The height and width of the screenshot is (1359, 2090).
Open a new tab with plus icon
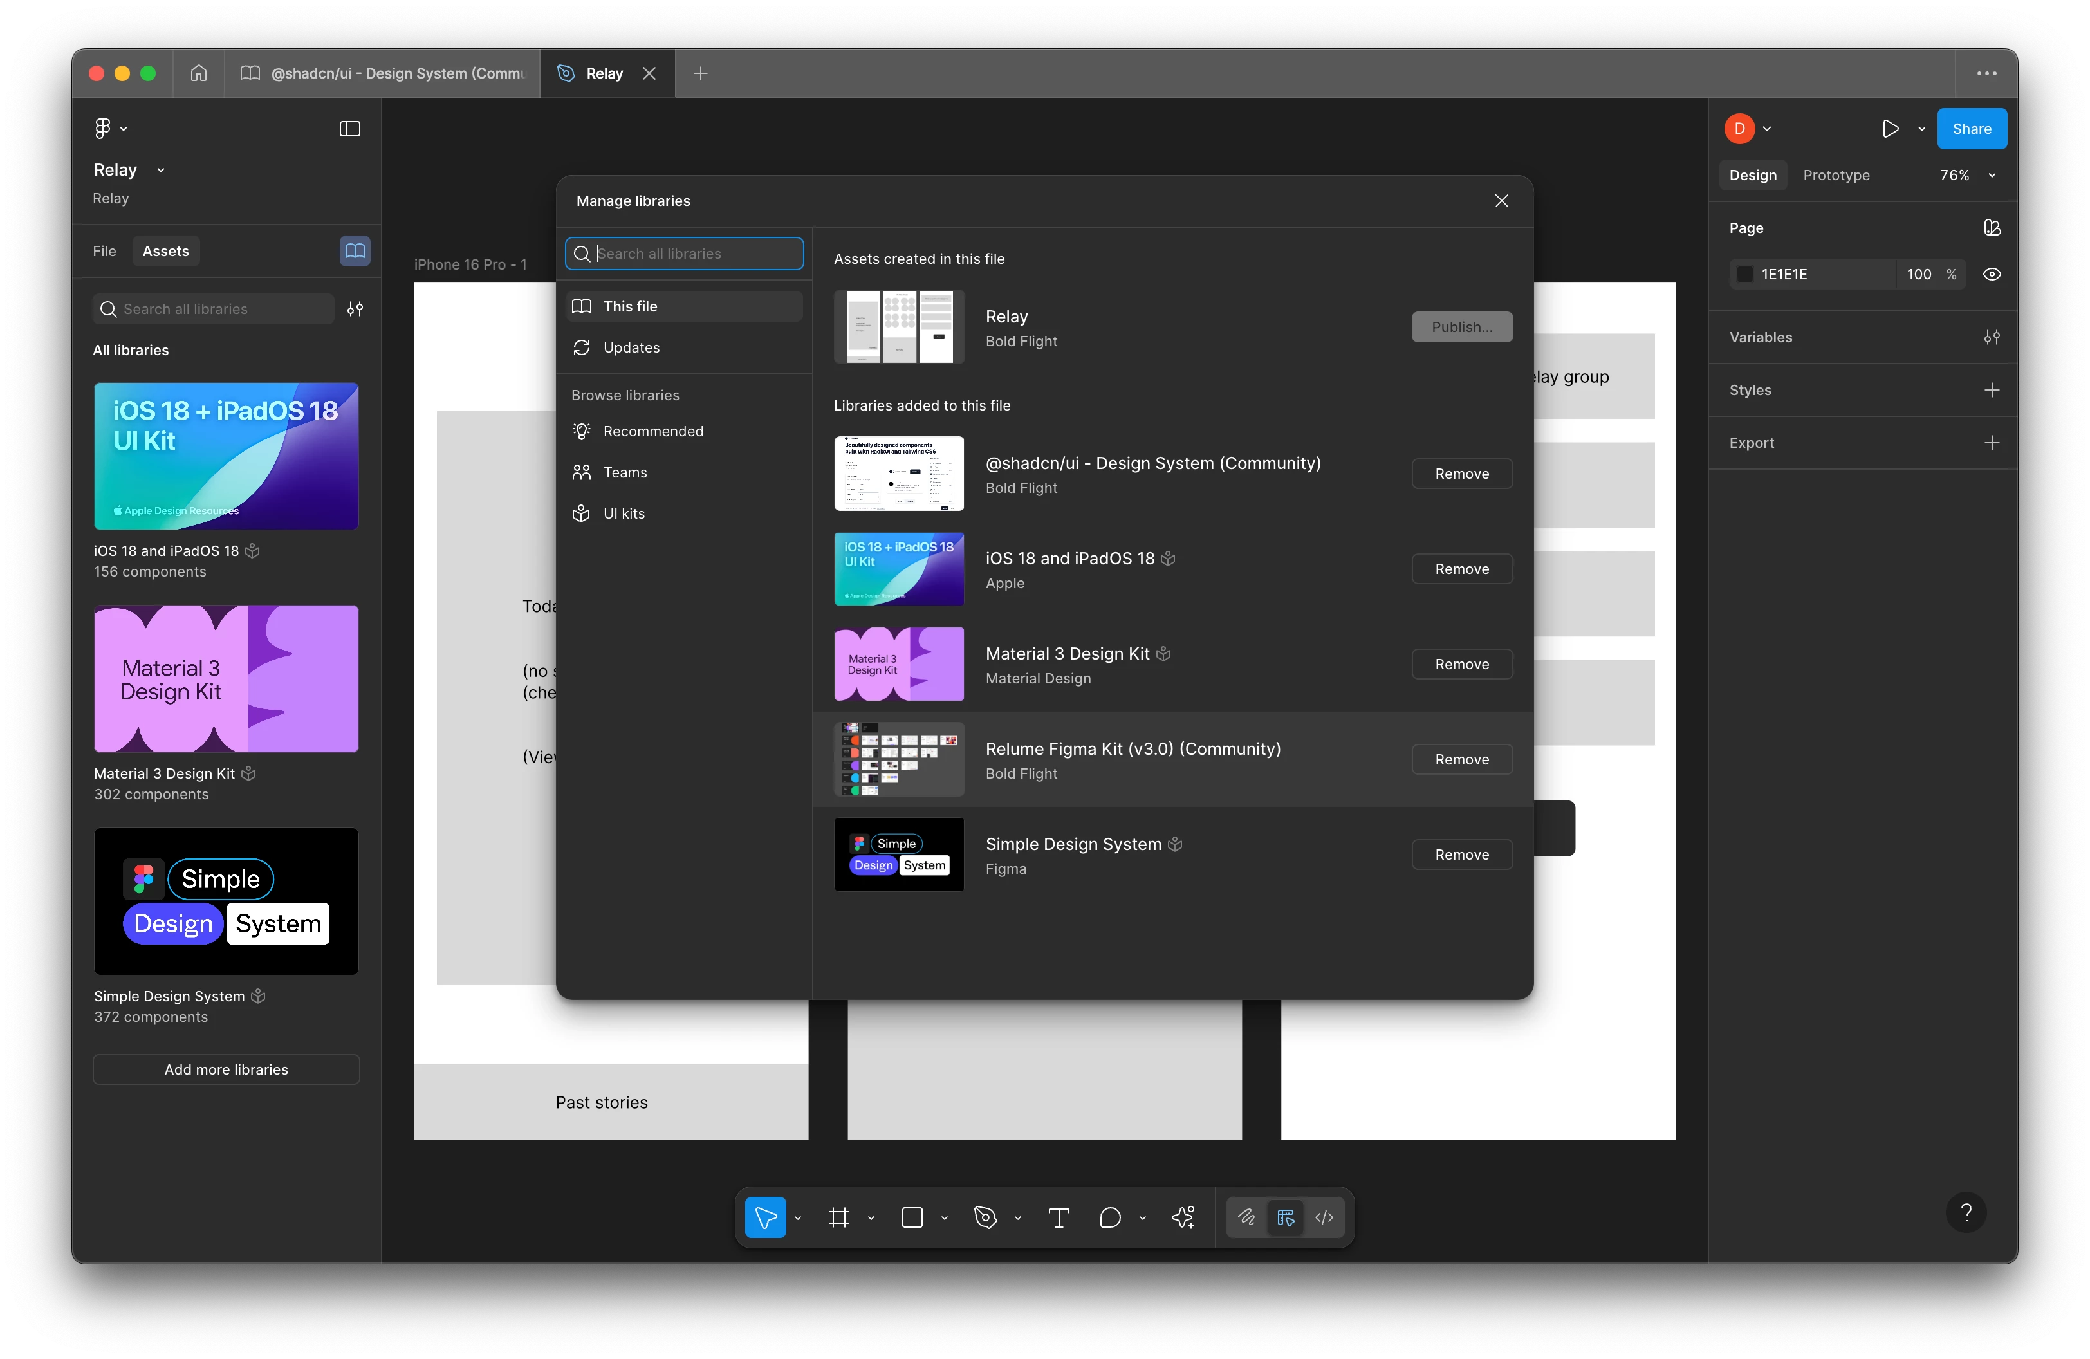coord(700,74)
